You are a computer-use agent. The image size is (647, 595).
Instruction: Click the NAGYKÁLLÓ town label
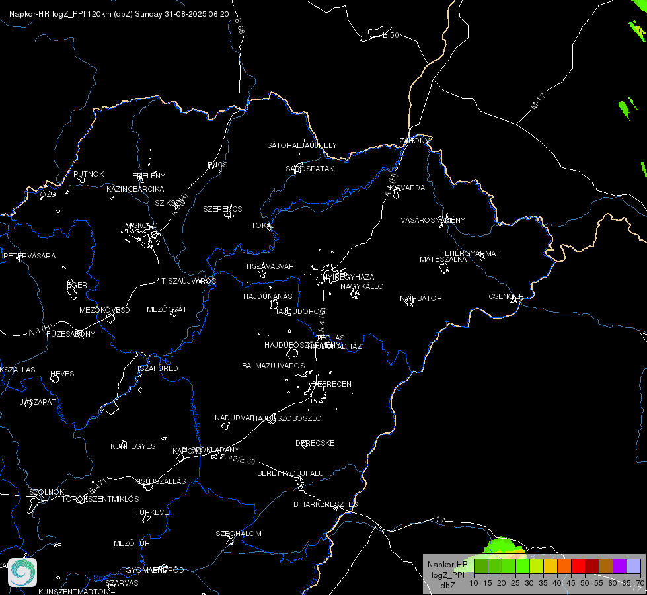click(x=362, y=286)
